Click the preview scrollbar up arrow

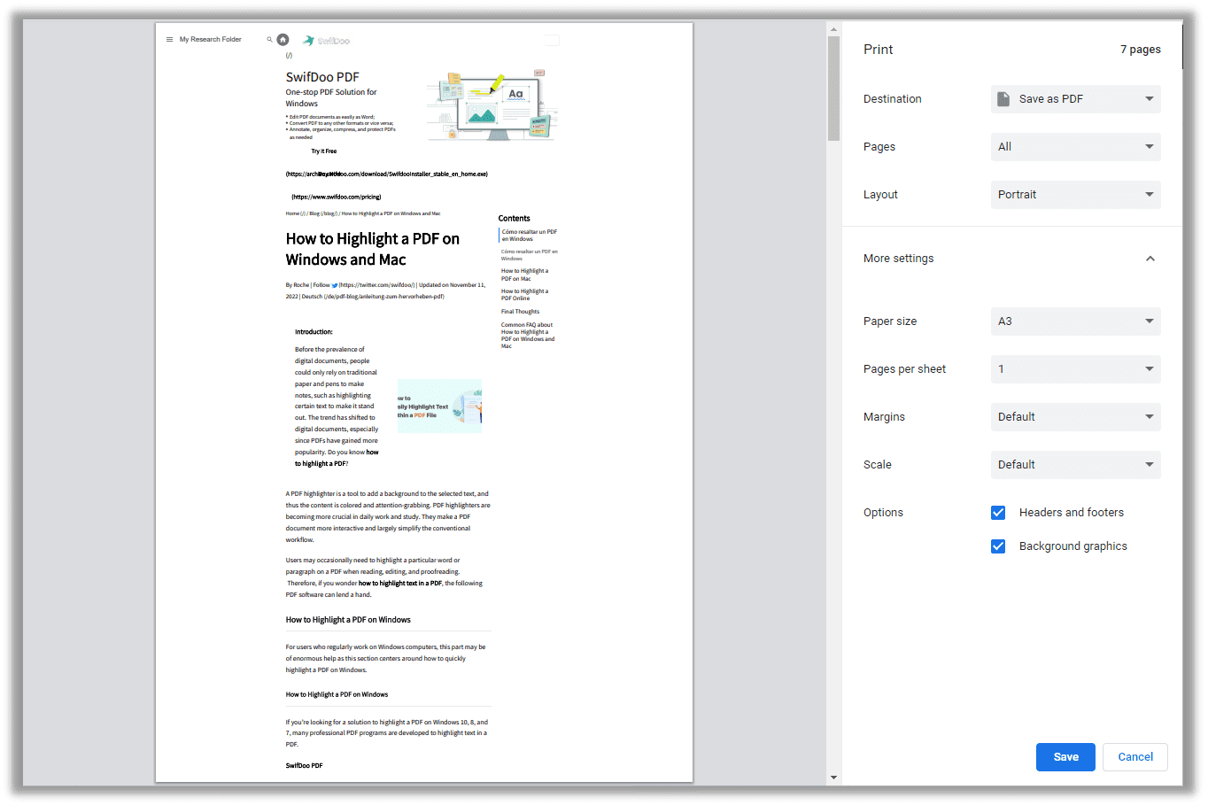833,29
